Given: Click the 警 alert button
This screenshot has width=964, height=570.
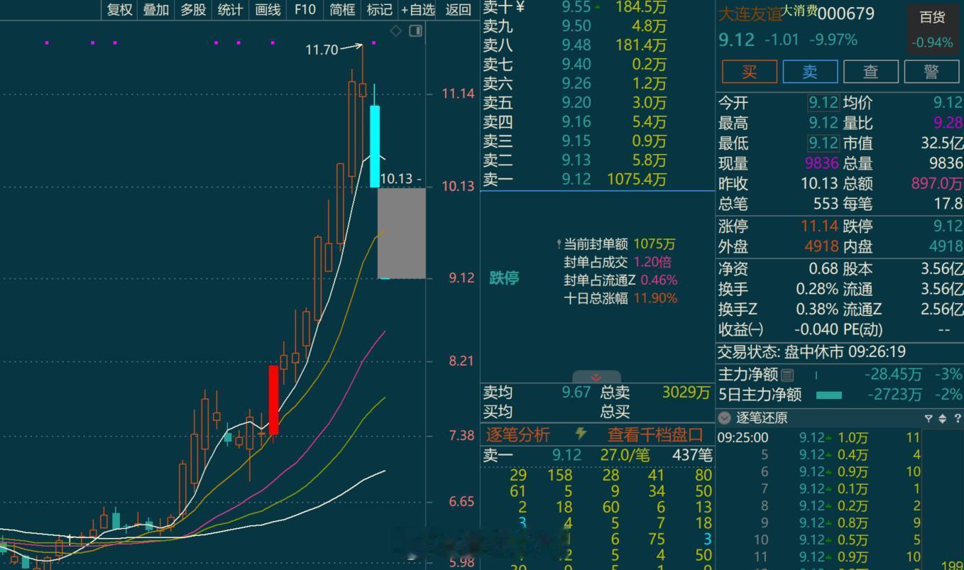Looking at the screenshot, I should 931,72.
